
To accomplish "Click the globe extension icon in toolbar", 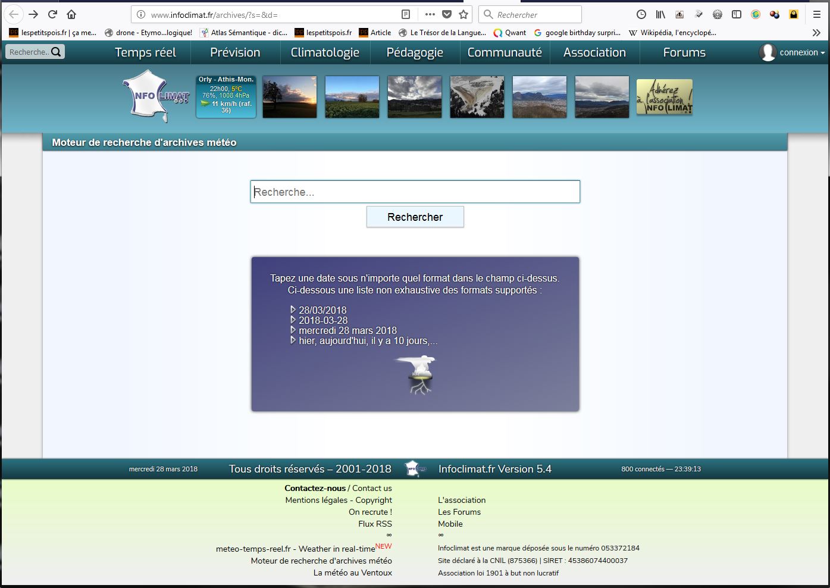I will [756, 14].
